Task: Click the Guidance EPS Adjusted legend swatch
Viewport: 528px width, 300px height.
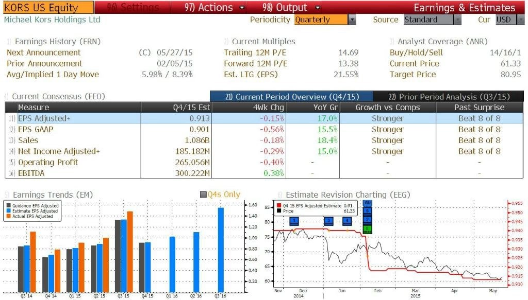Action: 8,206
